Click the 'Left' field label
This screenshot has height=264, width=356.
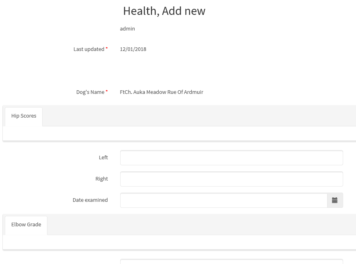click(x=103, y=157)
